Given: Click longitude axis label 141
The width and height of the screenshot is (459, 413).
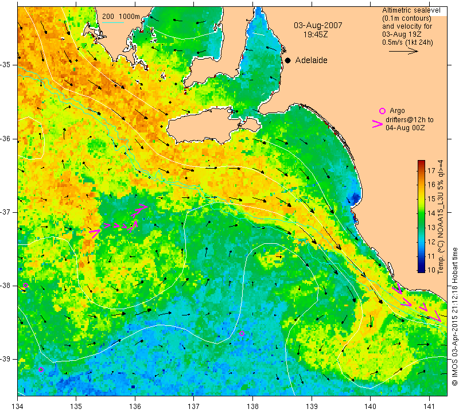Looking at the screenshot, I should pos(429,406).
